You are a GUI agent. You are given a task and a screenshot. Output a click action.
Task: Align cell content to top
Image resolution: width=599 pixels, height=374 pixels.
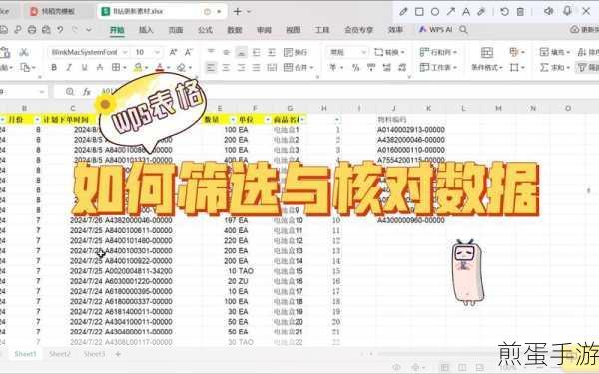[211, 52]
